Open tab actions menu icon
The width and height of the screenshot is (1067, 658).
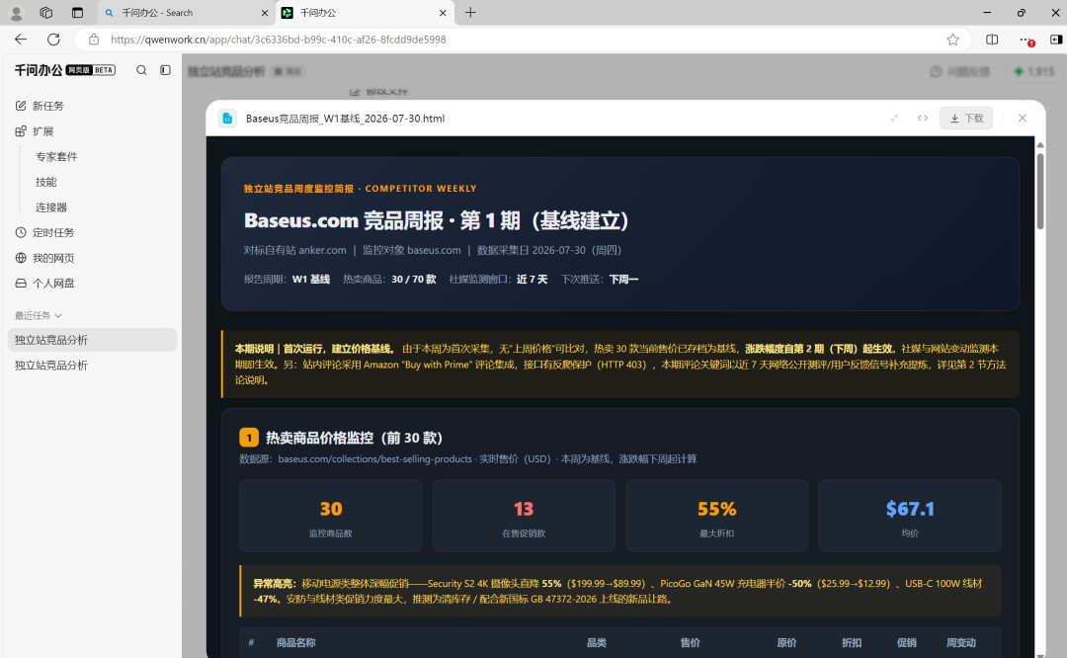pos(77,12)
